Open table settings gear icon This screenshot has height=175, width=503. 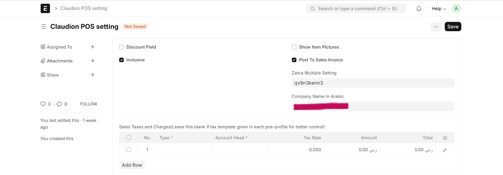[x=445, y=138]
